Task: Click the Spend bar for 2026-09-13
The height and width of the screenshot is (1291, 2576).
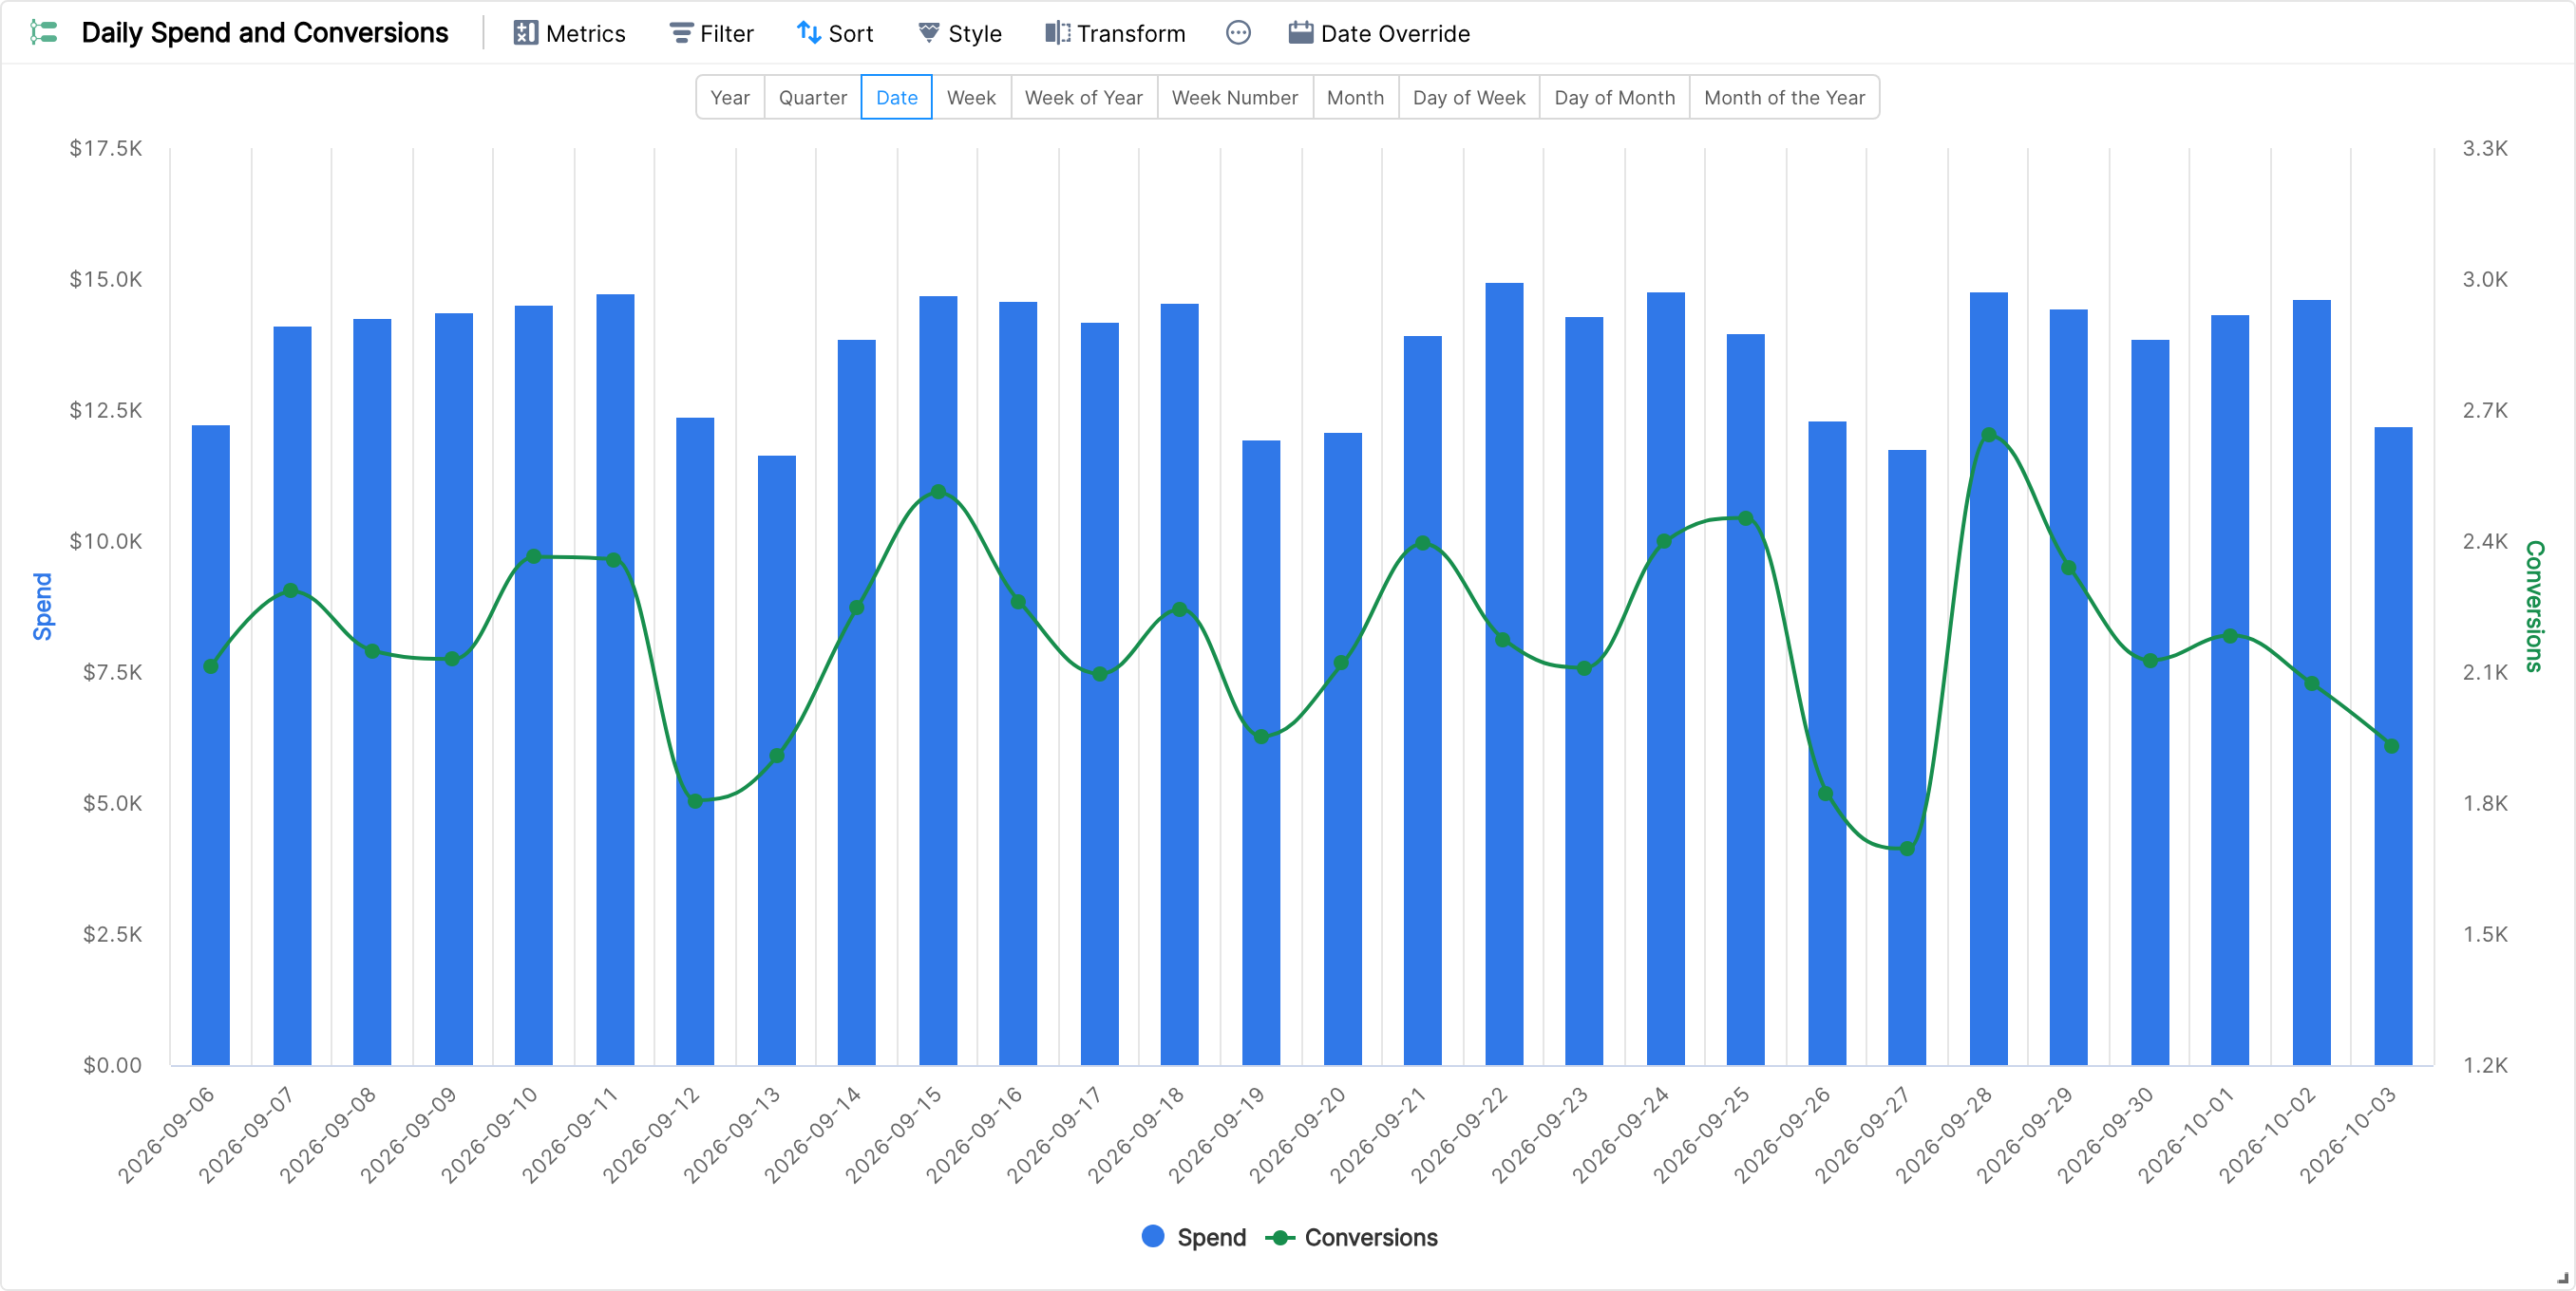Action: click(777, 760)
